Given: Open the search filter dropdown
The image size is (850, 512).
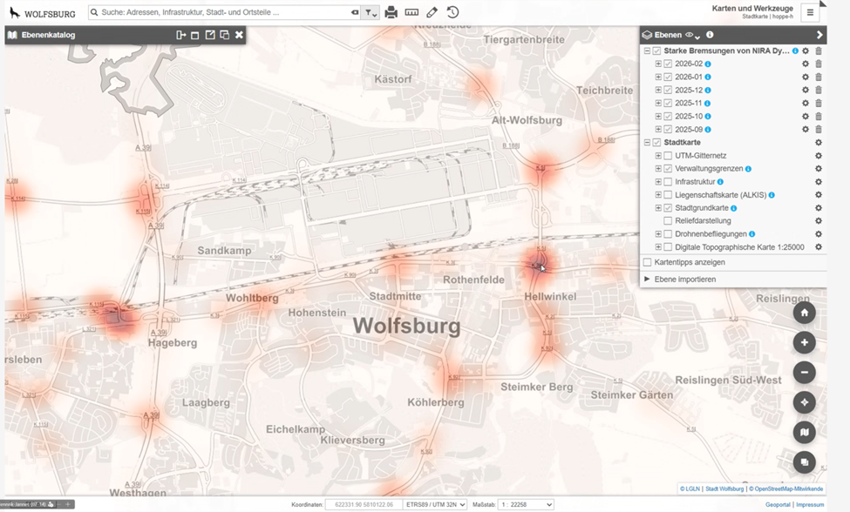Looking at the screenshot, I should 371,12.
